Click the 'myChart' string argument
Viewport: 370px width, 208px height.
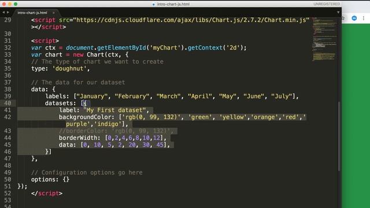(165, 48)
